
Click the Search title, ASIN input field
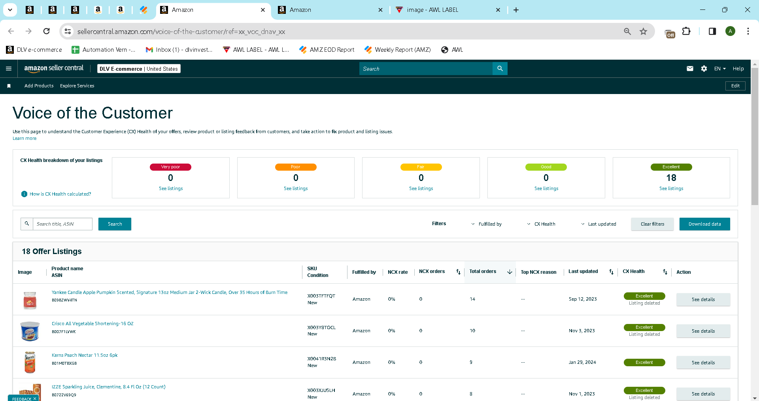62,224
